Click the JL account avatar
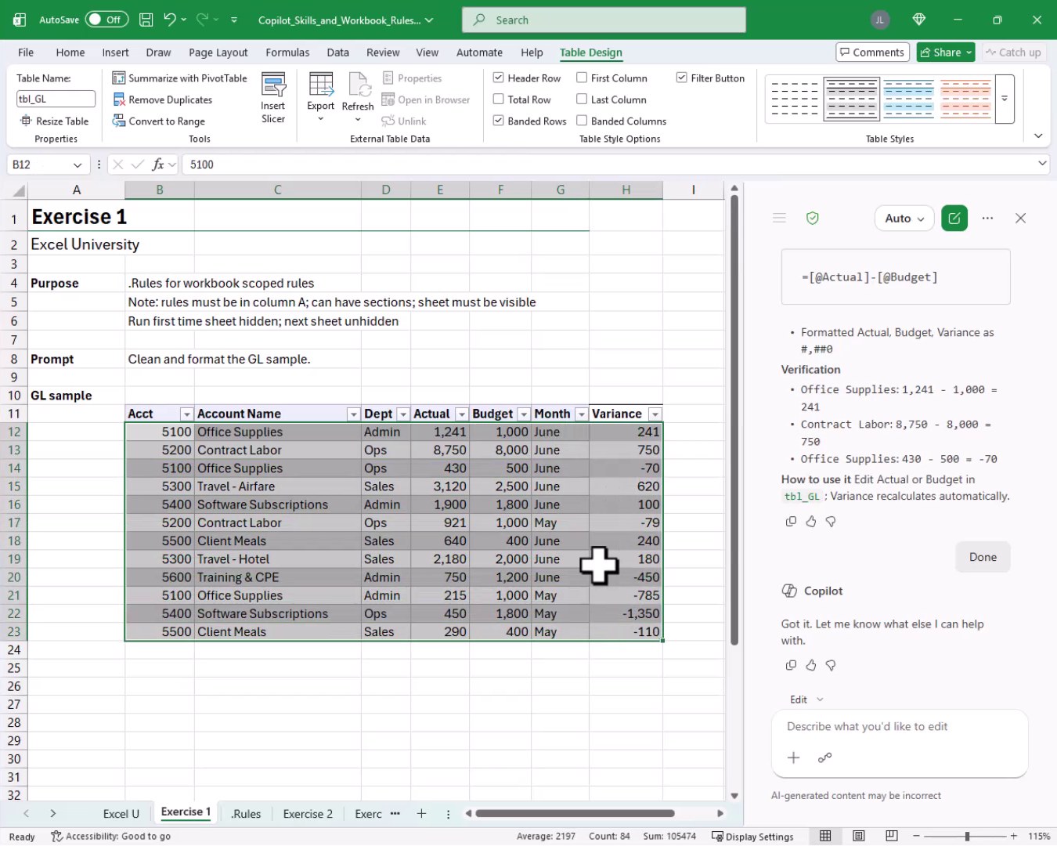The height and width of the screenshot is (846, 1057). (x=880, y=20)
